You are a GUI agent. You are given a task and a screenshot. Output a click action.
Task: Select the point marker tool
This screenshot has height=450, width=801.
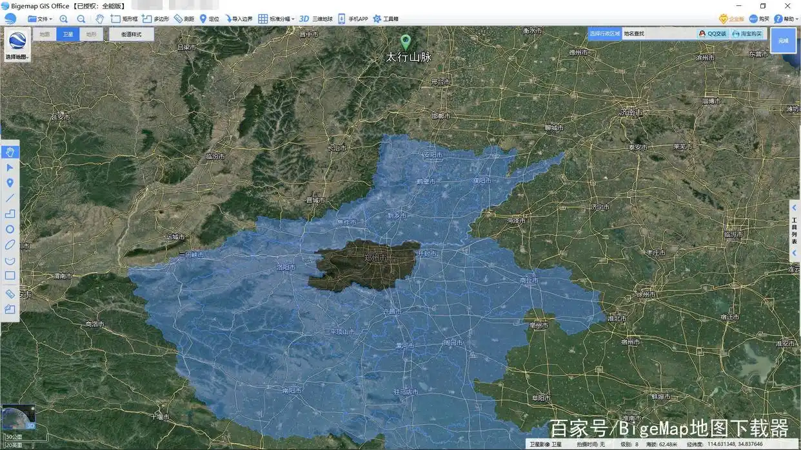tap(10, 183)
